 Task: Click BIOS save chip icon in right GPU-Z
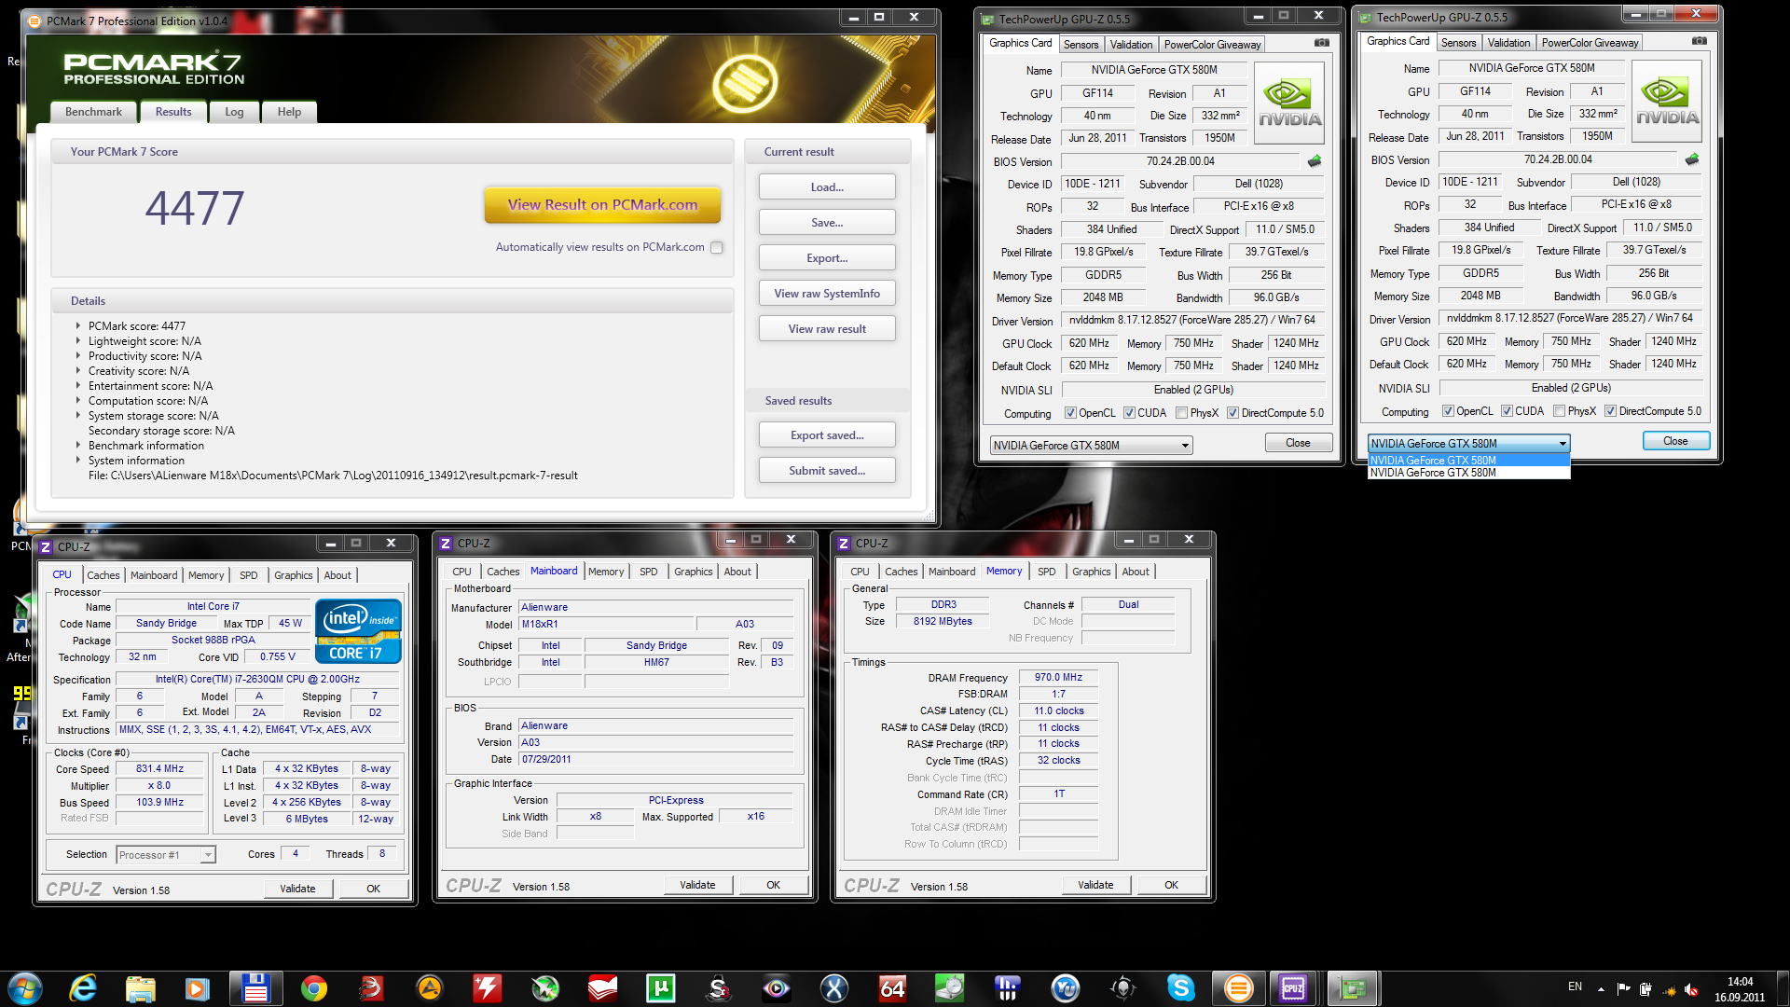(1692, 159)
